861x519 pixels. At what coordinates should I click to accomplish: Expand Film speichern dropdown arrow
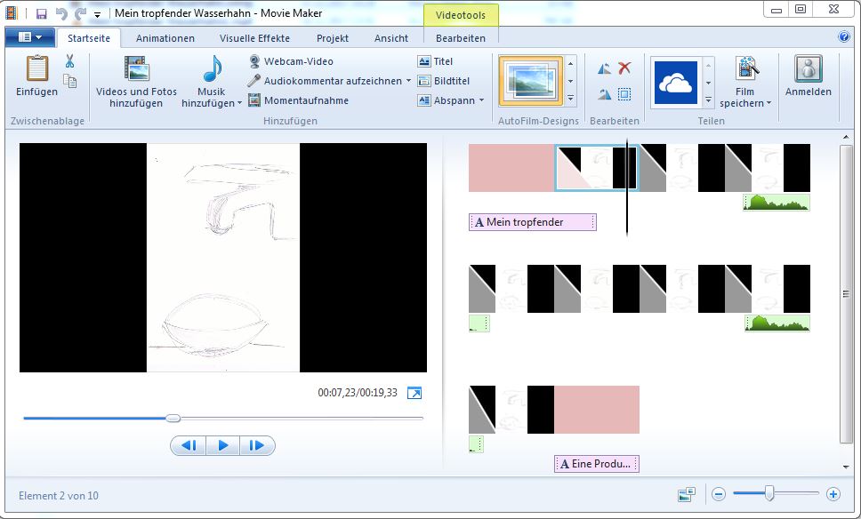[x=768, y=103]
